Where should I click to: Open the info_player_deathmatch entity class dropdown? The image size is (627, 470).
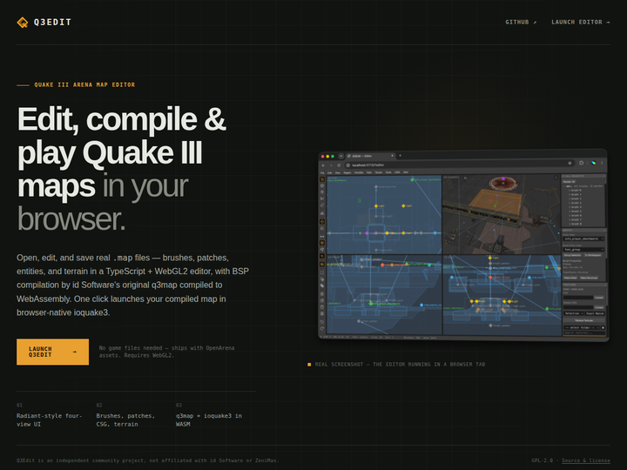pyautogui.click(x=583, y=238)
